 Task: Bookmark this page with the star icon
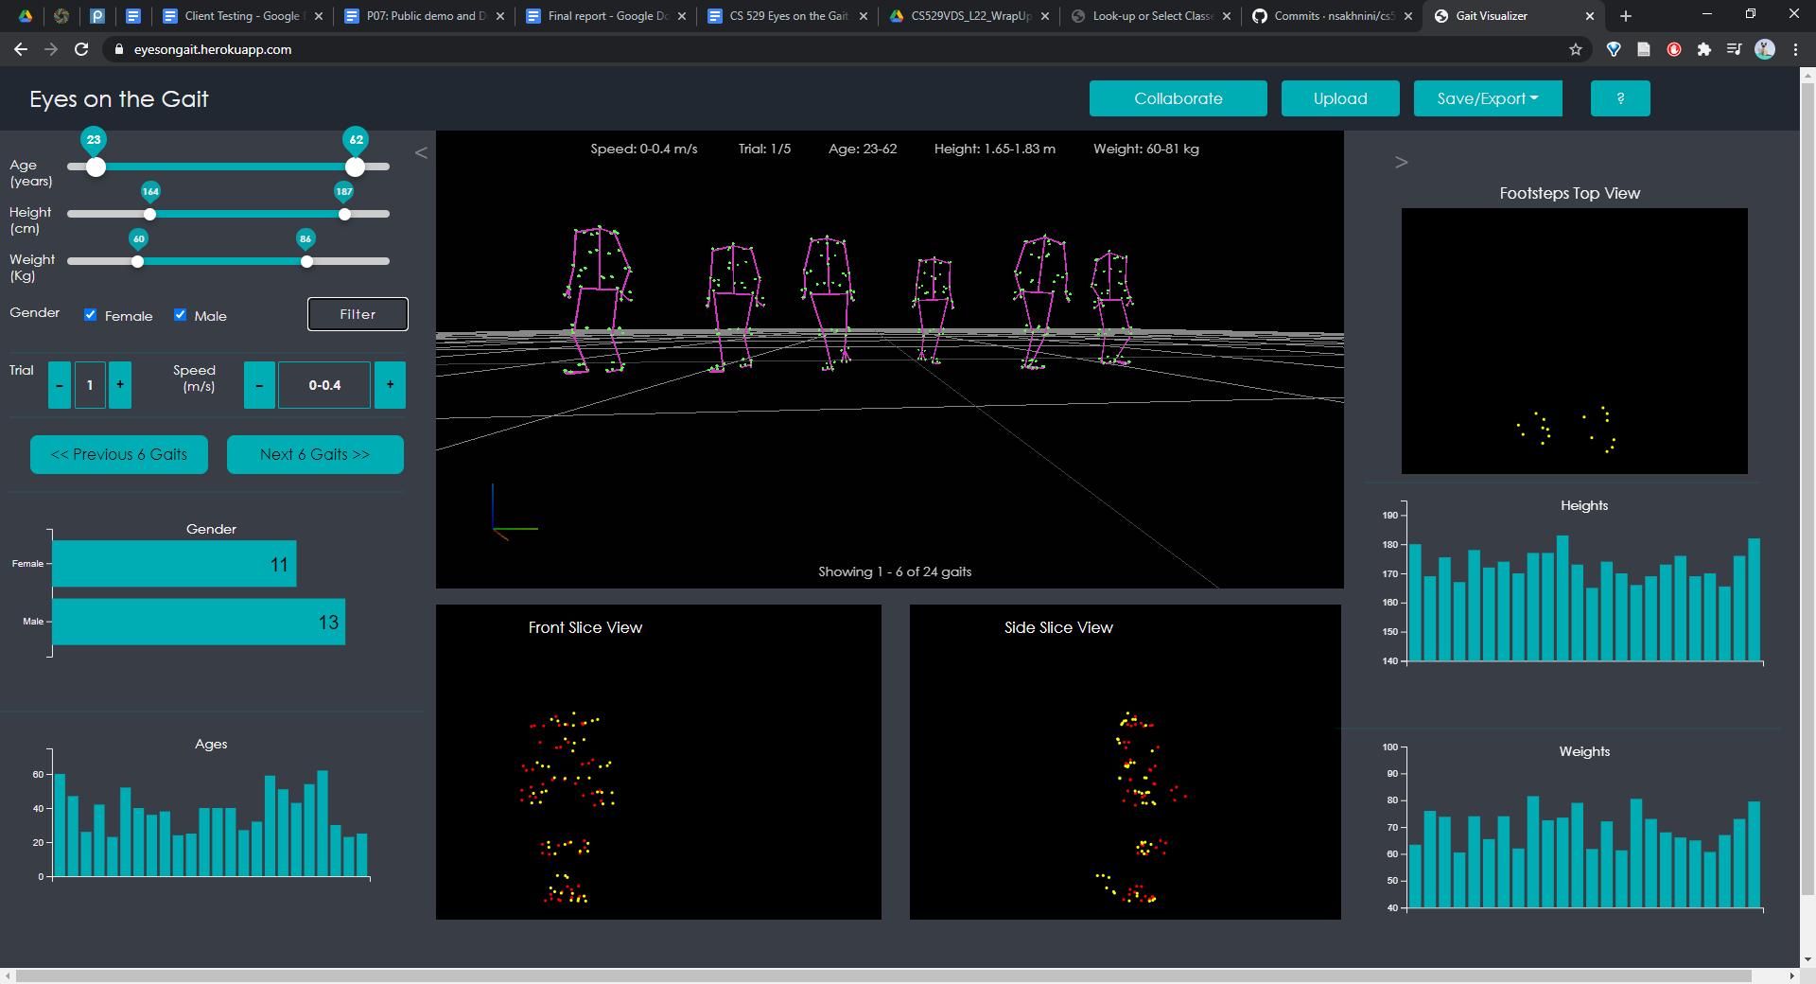[x=1575, y=49]
